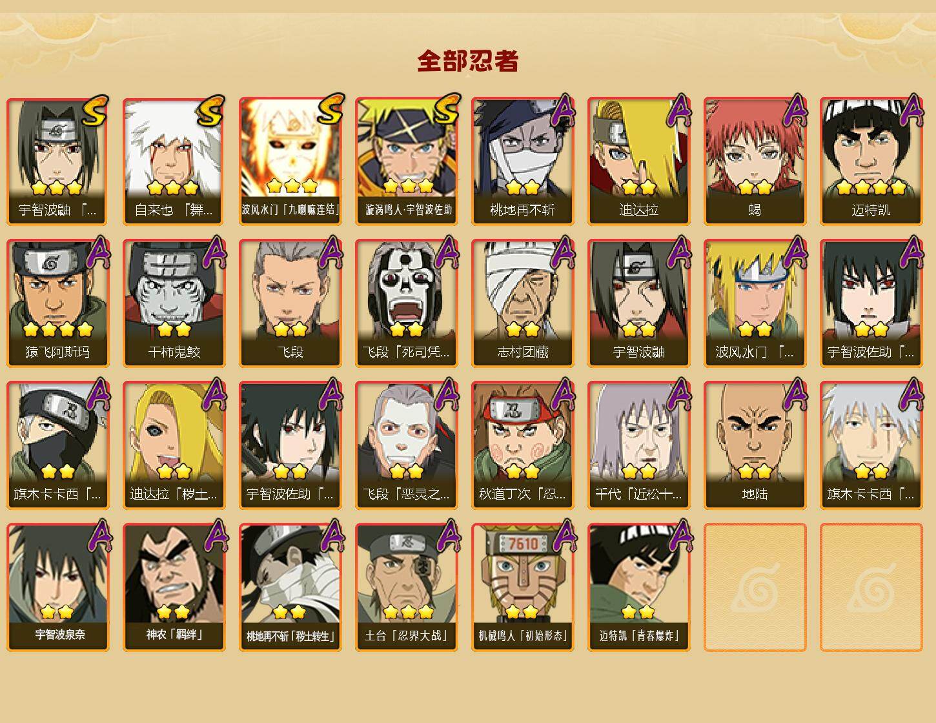Open the 神农「羁绊」ninja card
Viewport: 936px width, 723px height.
pyautogui.click(x=174, y=587)
